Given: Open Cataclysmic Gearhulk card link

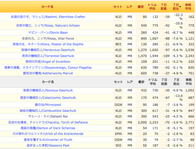Looking at the screenshot, I should [x=48, y=98].
